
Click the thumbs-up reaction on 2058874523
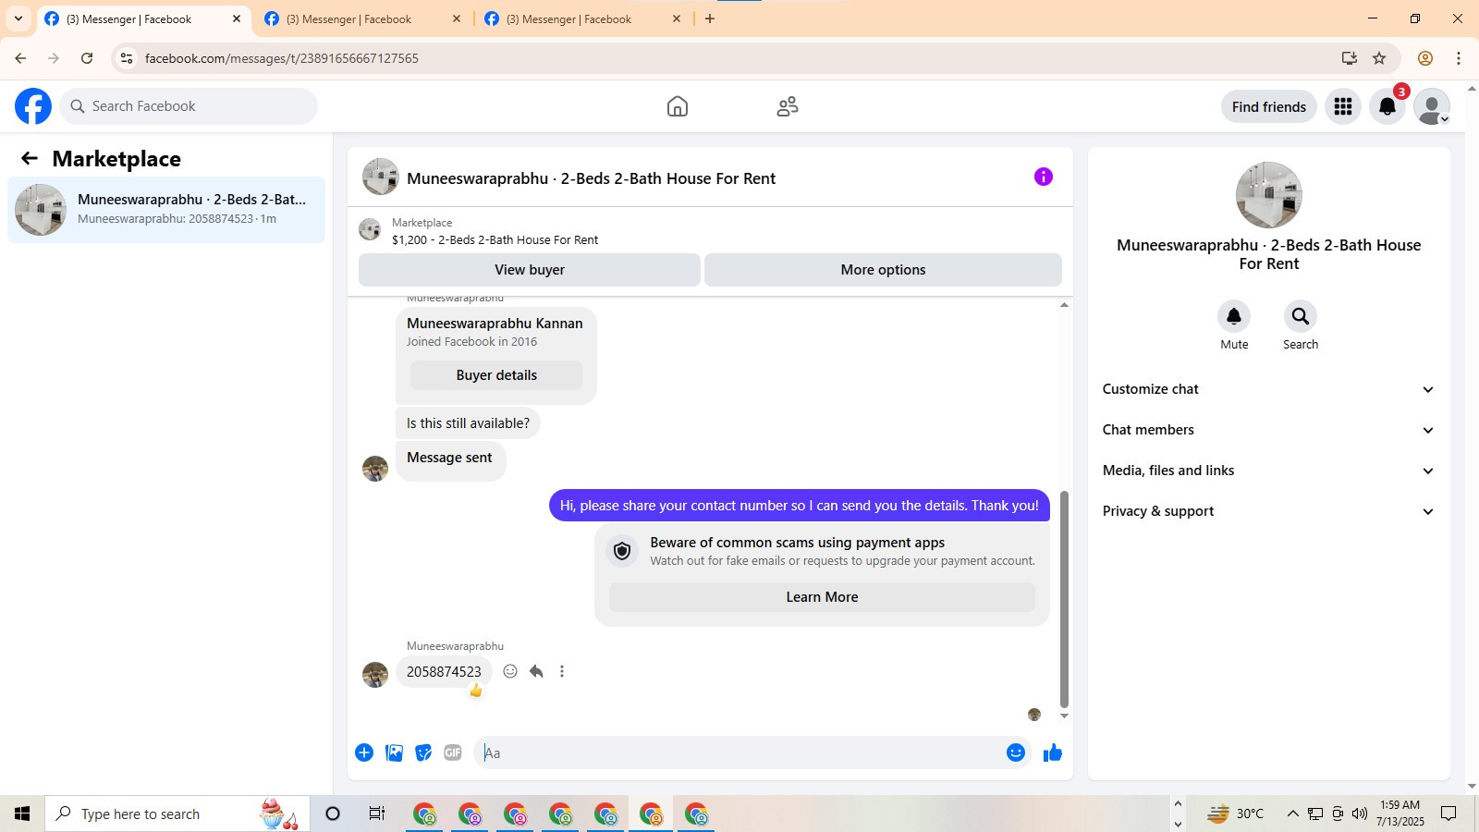pyautogui.click(x=476, y=691)
